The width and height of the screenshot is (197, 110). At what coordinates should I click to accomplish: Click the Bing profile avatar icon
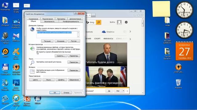pyautogui.click(x=119, y=22)
